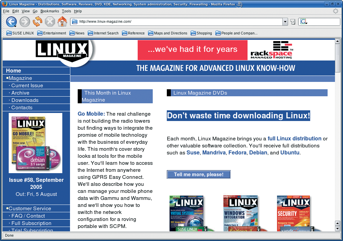The width and height of the screenshot is (343, 241).
Task: Click the Issue #58, September 2005 text
Action: coord(36,184)
